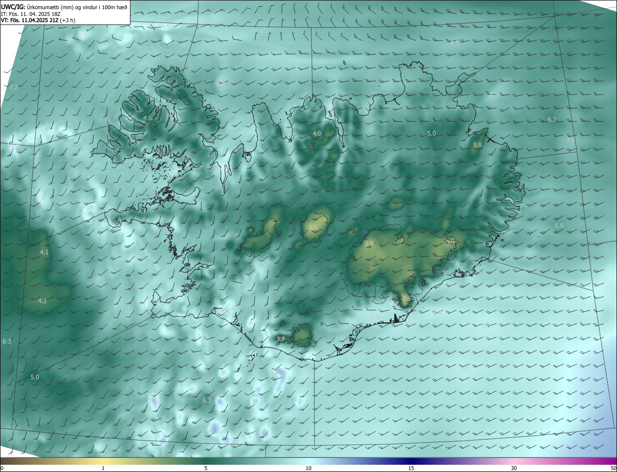Select the VT valid time line 21Z

pyautogui.click(x=38, y=20)
